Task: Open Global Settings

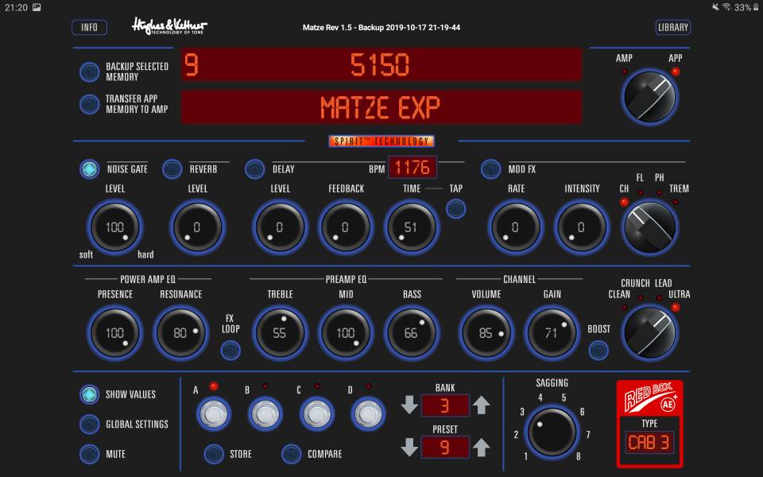Action: (x=90, y=424)
